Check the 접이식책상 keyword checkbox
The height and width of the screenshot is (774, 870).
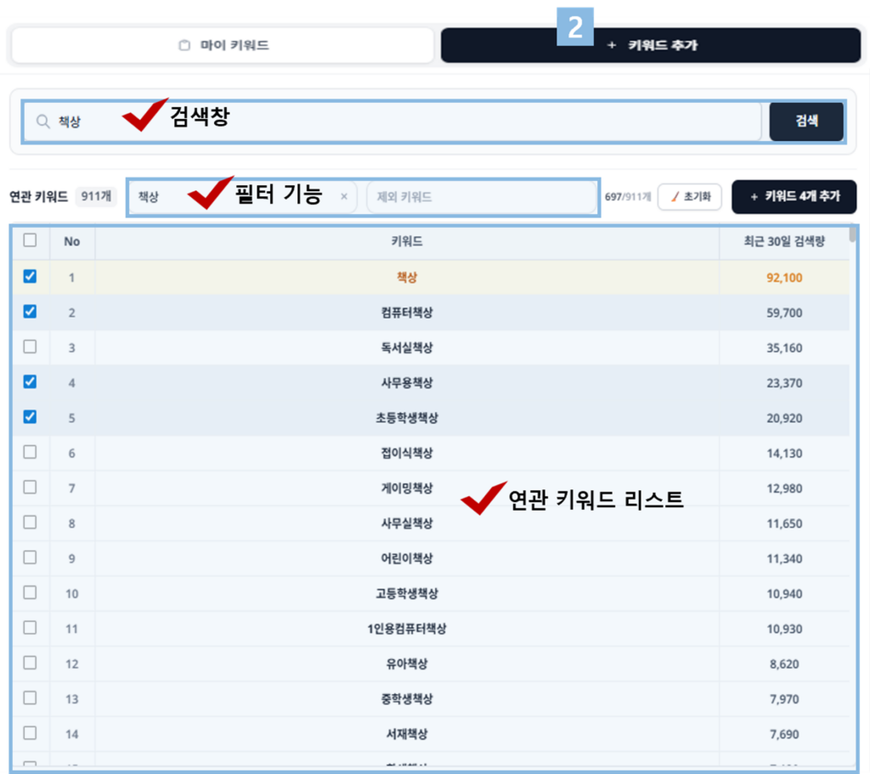point(31,453)
